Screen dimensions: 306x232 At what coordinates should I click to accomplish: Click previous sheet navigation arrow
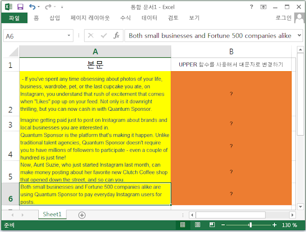tap(12, 215)
